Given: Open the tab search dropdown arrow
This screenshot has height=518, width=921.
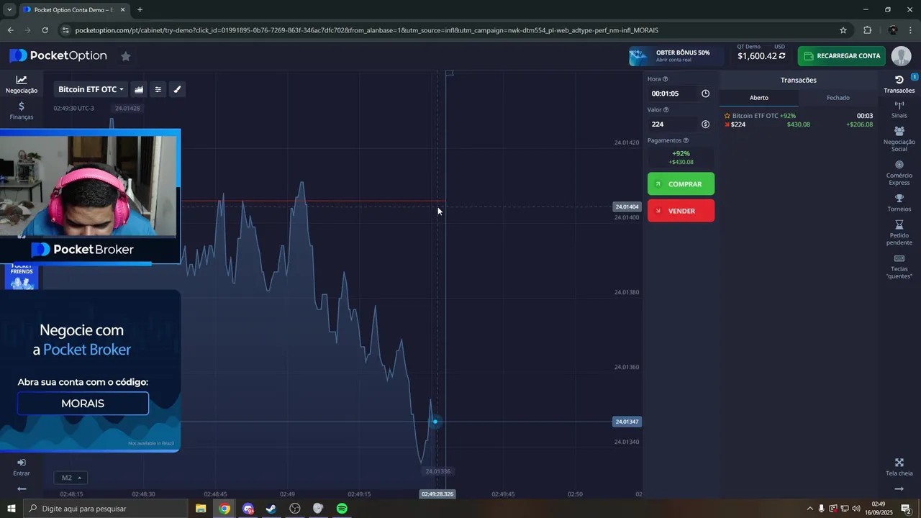Looking at the screenshot, I should point(9,10).
